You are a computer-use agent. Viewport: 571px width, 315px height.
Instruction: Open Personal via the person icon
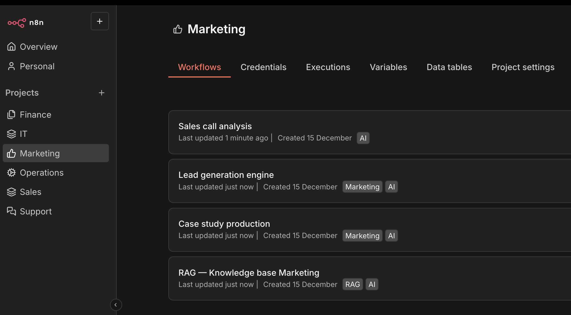pyautogui.click(x=11, y=66)
